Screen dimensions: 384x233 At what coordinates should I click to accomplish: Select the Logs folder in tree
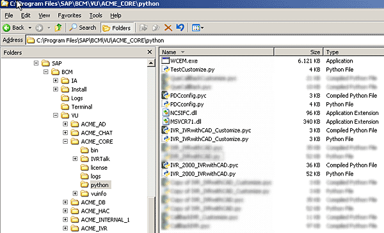(x=77, y=98)
